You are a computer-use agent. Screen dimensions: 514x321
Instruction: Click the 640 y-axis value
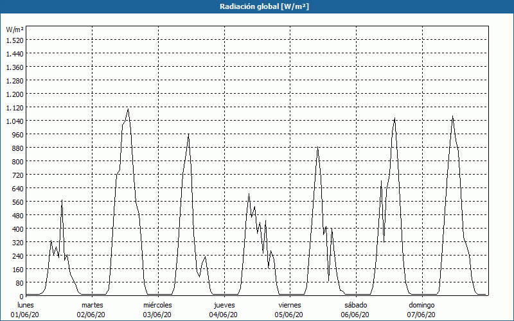[x=17, y=189]
